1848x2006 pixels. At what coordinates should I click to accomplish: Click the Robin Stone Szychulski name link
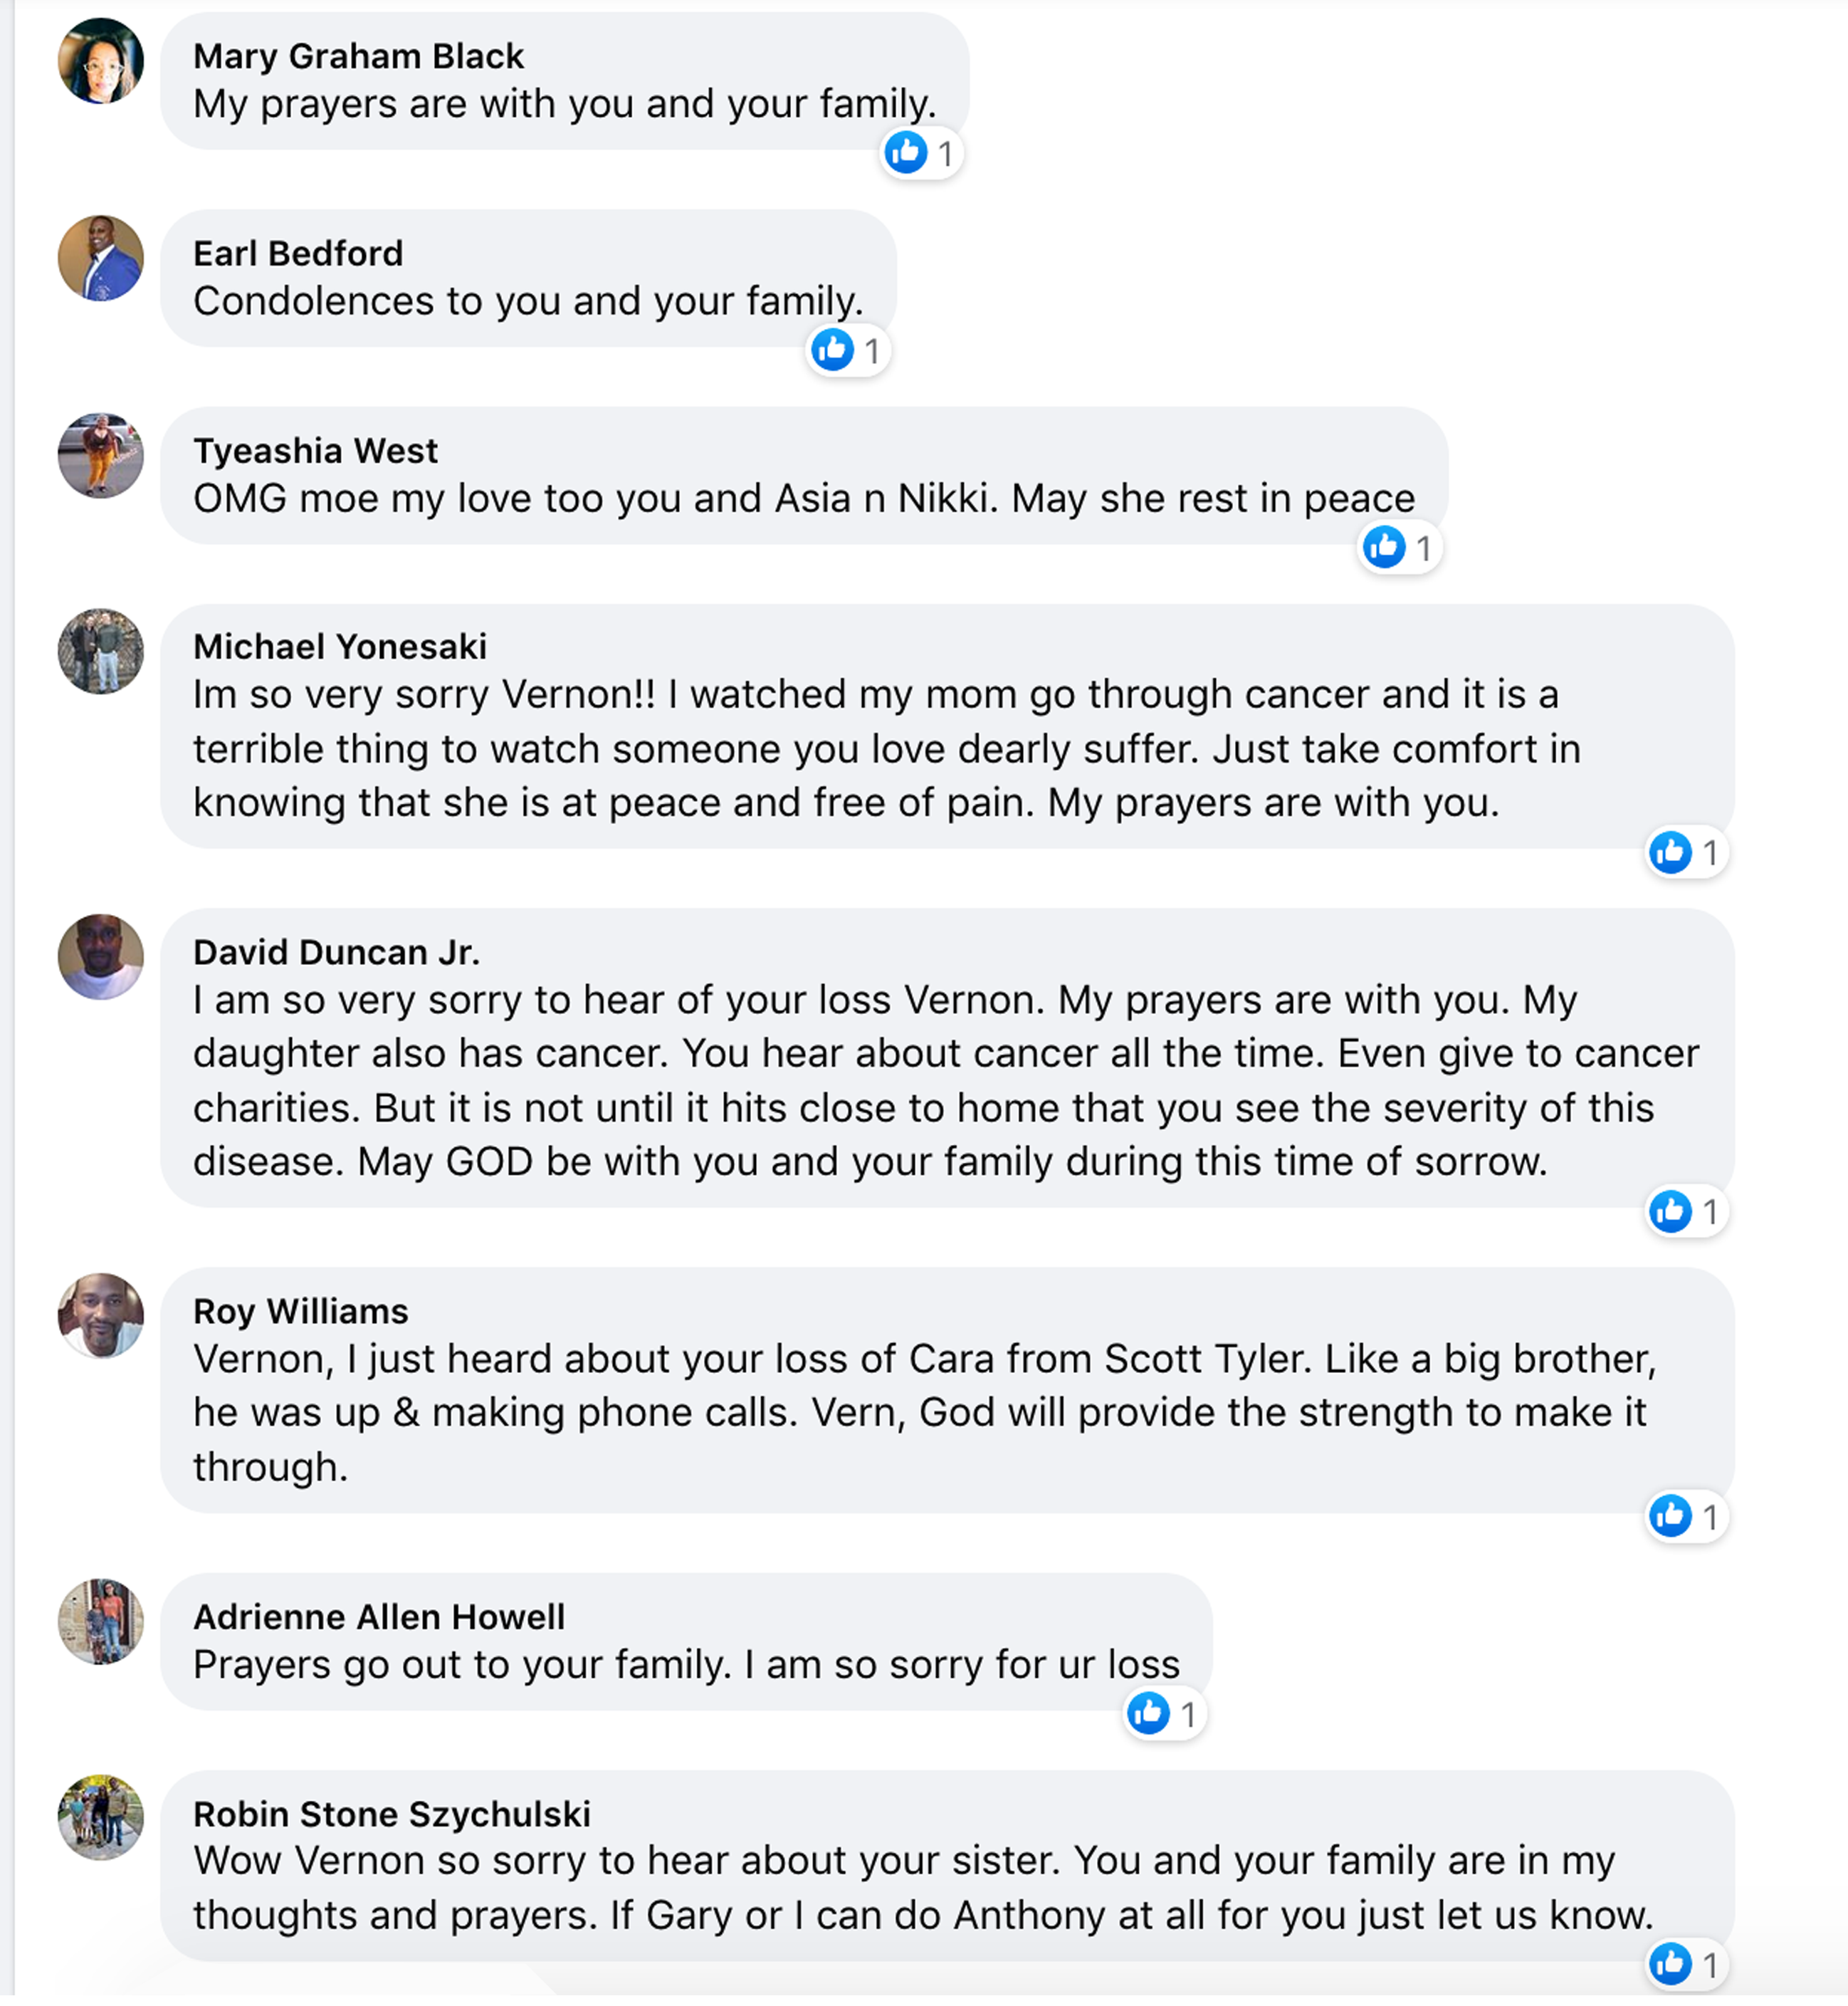tap(392, 1814)
